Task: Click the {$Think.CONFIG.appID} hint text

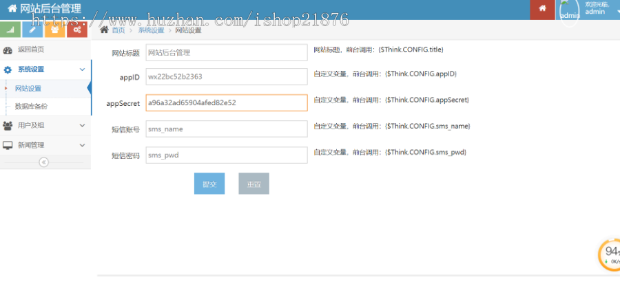Action: coord(421,74)
